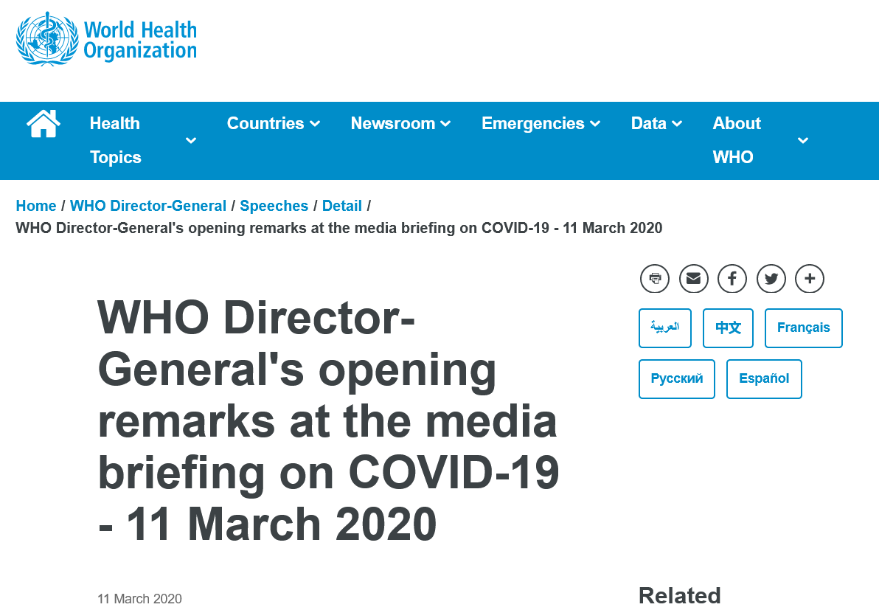
Task: Open the Countries dropdown menu
Action: (x=273, y=123)
